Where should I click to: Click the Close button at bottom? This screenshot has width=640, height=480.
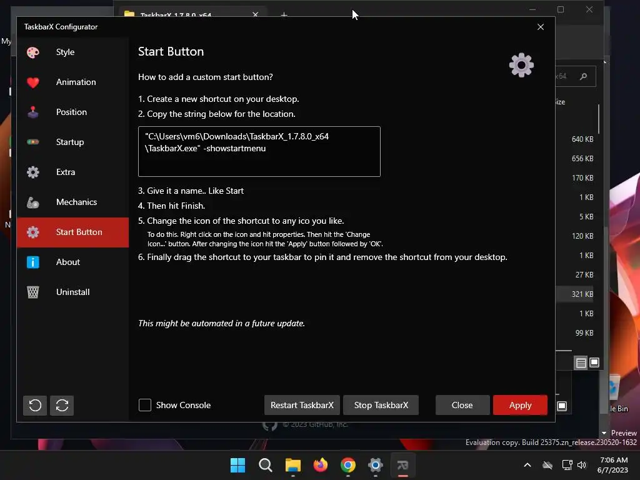[462, 405]
